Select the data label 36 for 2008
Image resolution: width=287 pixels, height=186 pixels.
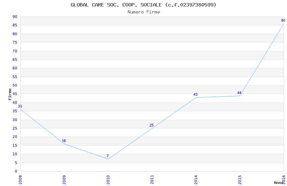coord(20,106)
